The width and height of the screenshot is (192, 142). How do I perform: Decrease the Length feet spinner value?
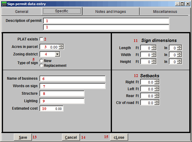[x=153, y=49]
